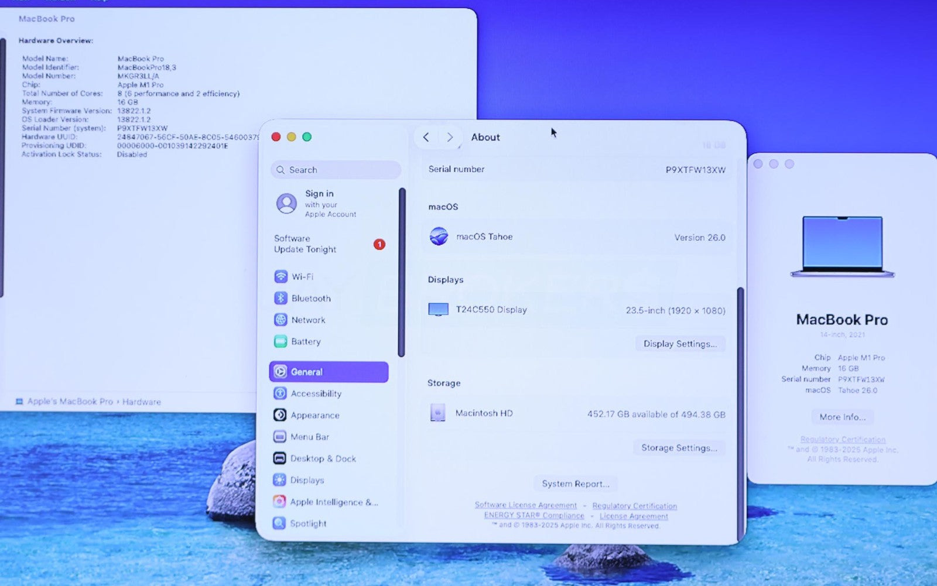Open Appearance settings icon
The image size is (937, 586).
(x=280, y=415)
